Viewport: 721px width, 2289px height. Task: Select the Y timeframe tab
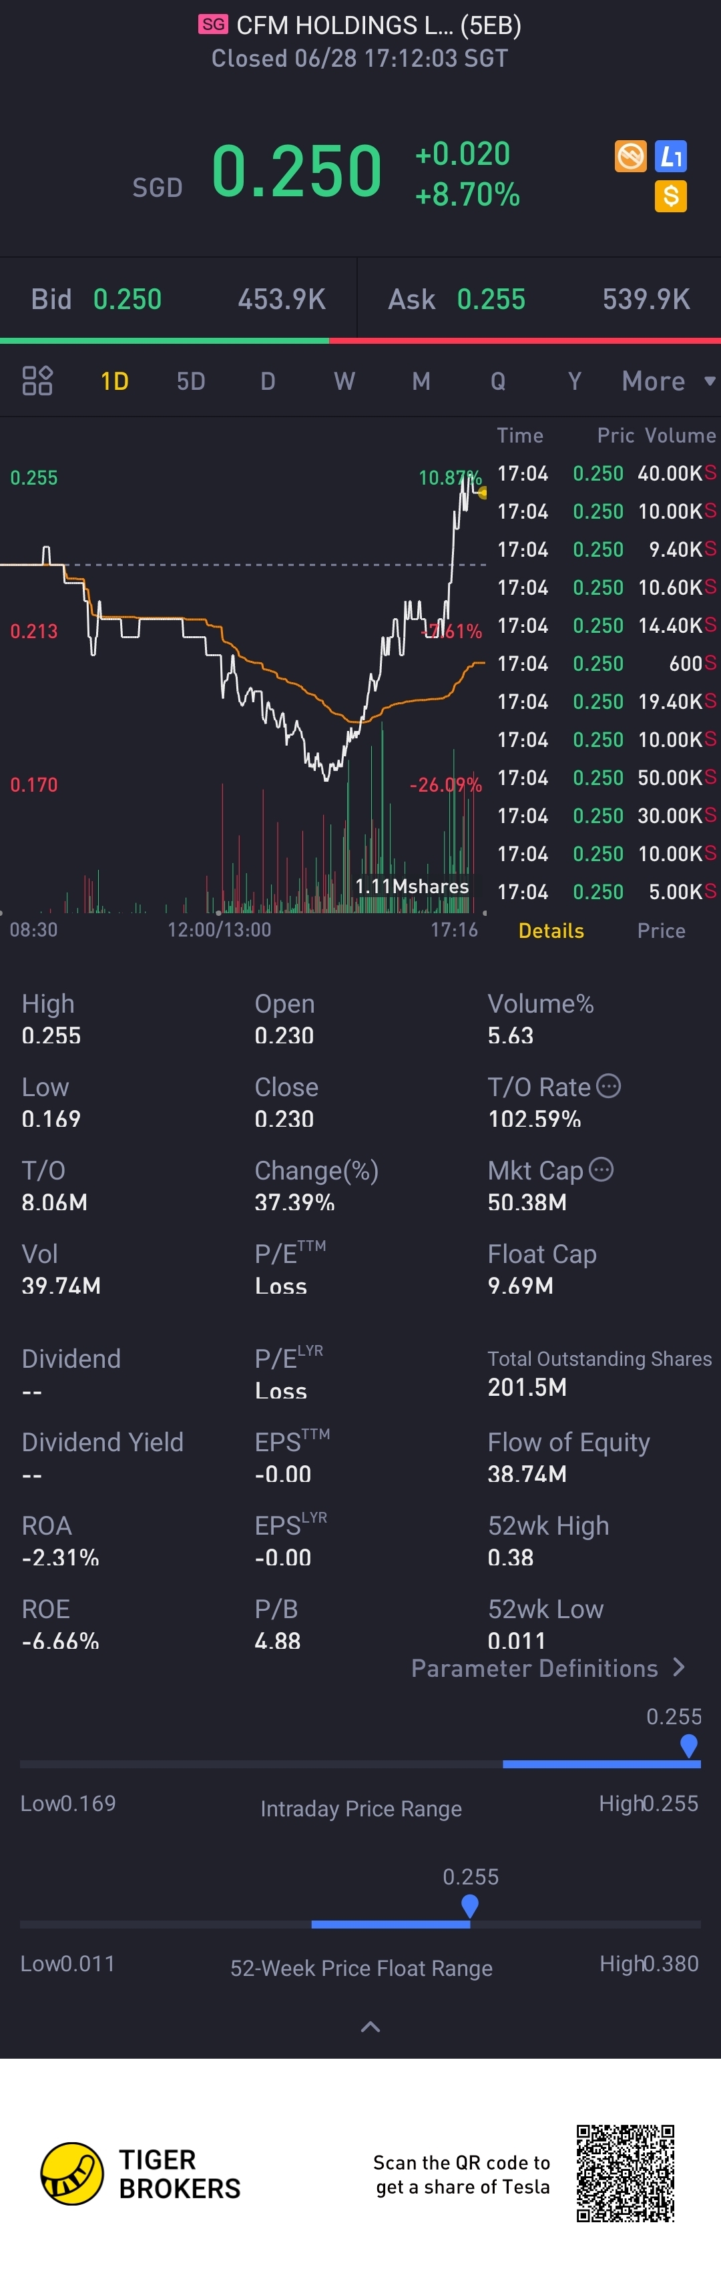(574, 381)
